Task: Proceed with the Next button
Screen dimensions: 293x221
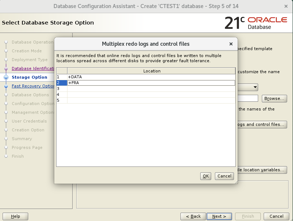Action: pos(219,216)
